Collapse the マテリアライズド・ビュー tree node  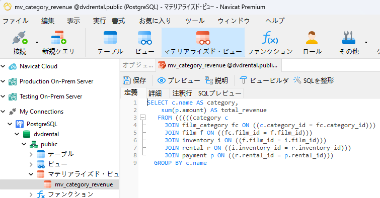pos(31,174)
